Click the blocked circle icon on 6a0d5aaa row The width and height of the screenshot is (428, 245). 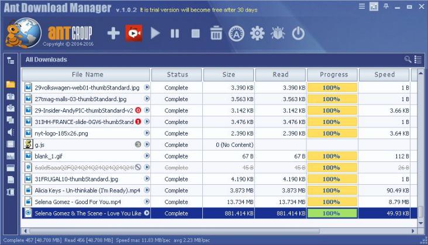(x=138, y=167)
